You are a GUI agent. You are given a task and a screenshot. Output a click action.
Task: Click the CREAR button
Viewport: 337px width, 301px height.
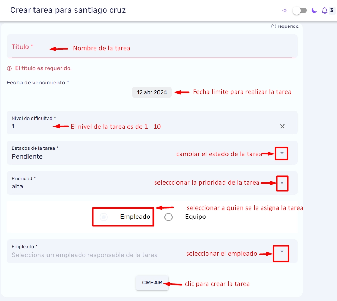click(x=152, y=283)
